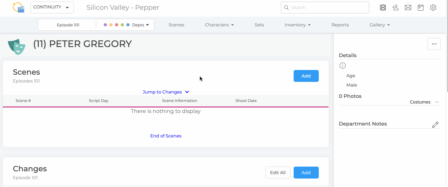Click the theater masks character icon
Image resolution: width=448 pixels, height=187 pixels.
click(17, 47)
